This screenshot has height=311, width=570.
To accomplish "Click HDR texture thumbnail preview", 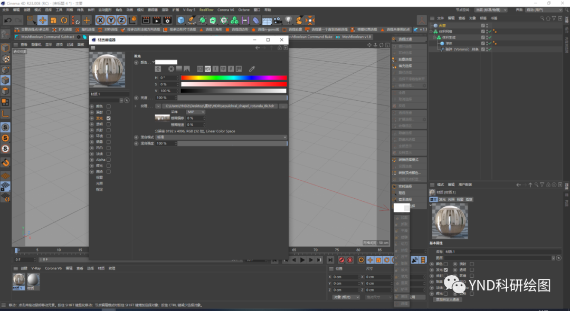I will [x=162, y=118].
